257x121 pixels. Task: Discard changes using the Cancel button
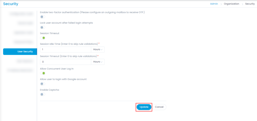(x=159, y=107)
